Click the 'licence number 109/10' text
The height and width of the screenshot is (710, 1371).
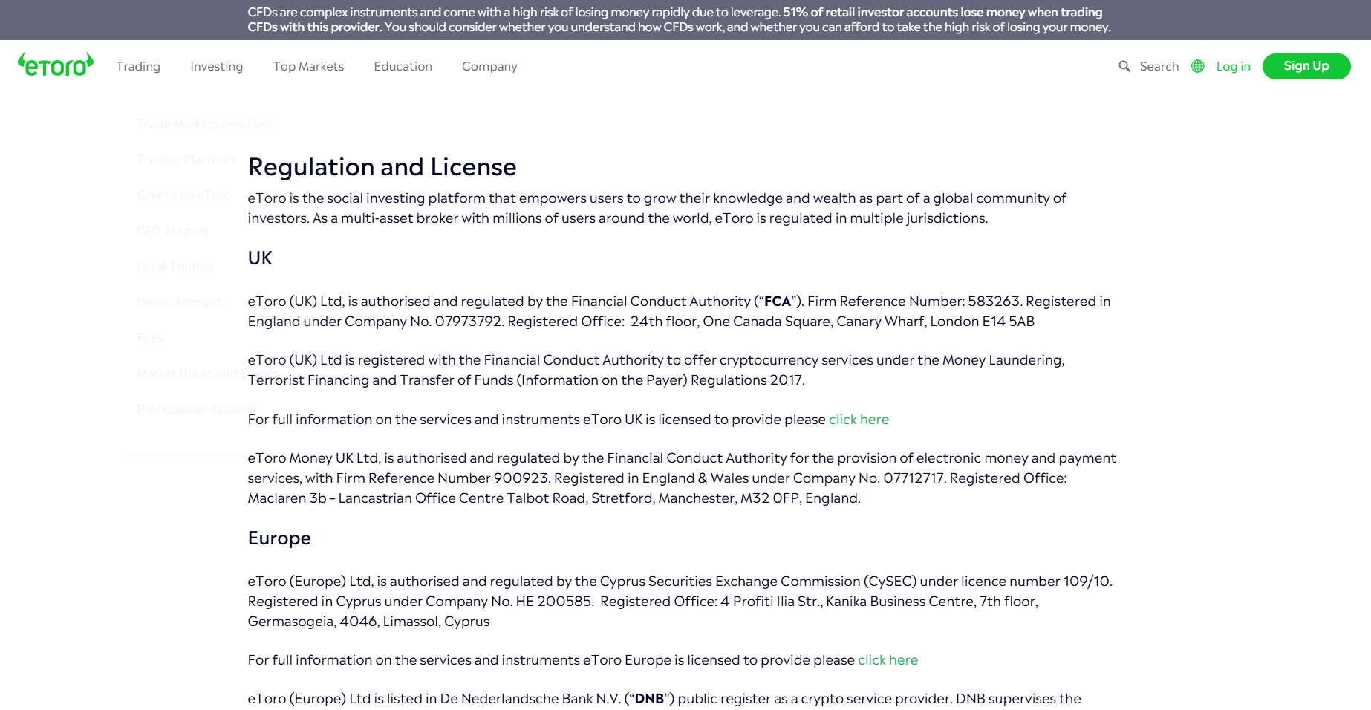point(1036,582)
